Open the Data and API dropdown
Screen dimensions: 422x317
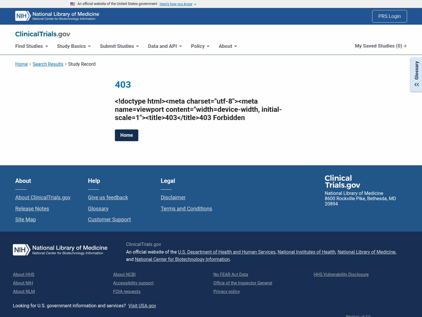165,46
